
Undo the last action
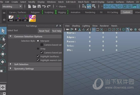pyautogui.click(x=44, y=6)
